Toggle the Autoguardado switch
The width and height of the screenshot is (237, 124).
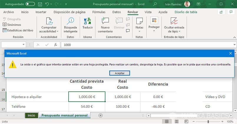(30, 4)
